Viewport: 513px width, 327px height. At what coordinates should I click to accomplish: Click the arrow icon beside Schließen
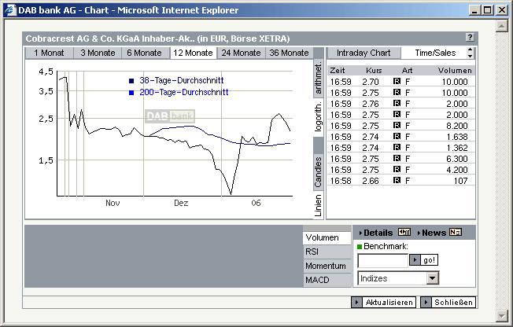point(426,303)
